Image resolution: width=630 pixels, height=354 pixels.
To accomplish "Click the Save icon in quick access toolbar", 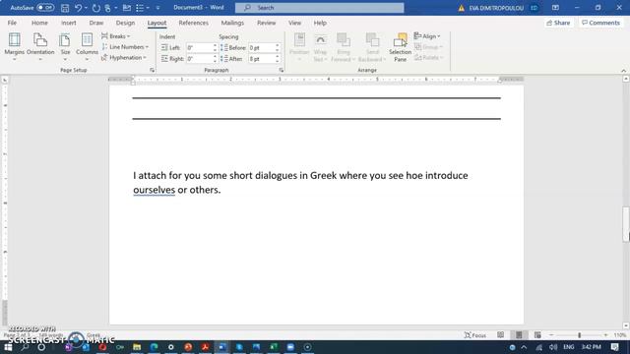I will (x=65, y=8).
